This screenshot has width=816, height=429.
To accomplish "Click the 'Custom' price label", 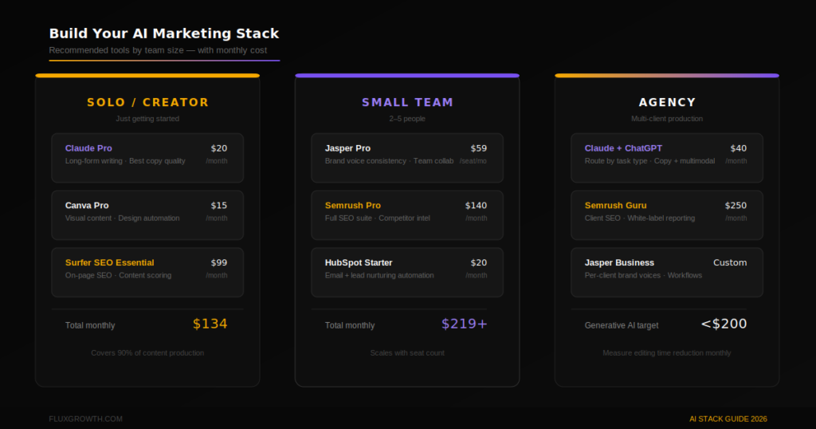I will tap(730, 263).
